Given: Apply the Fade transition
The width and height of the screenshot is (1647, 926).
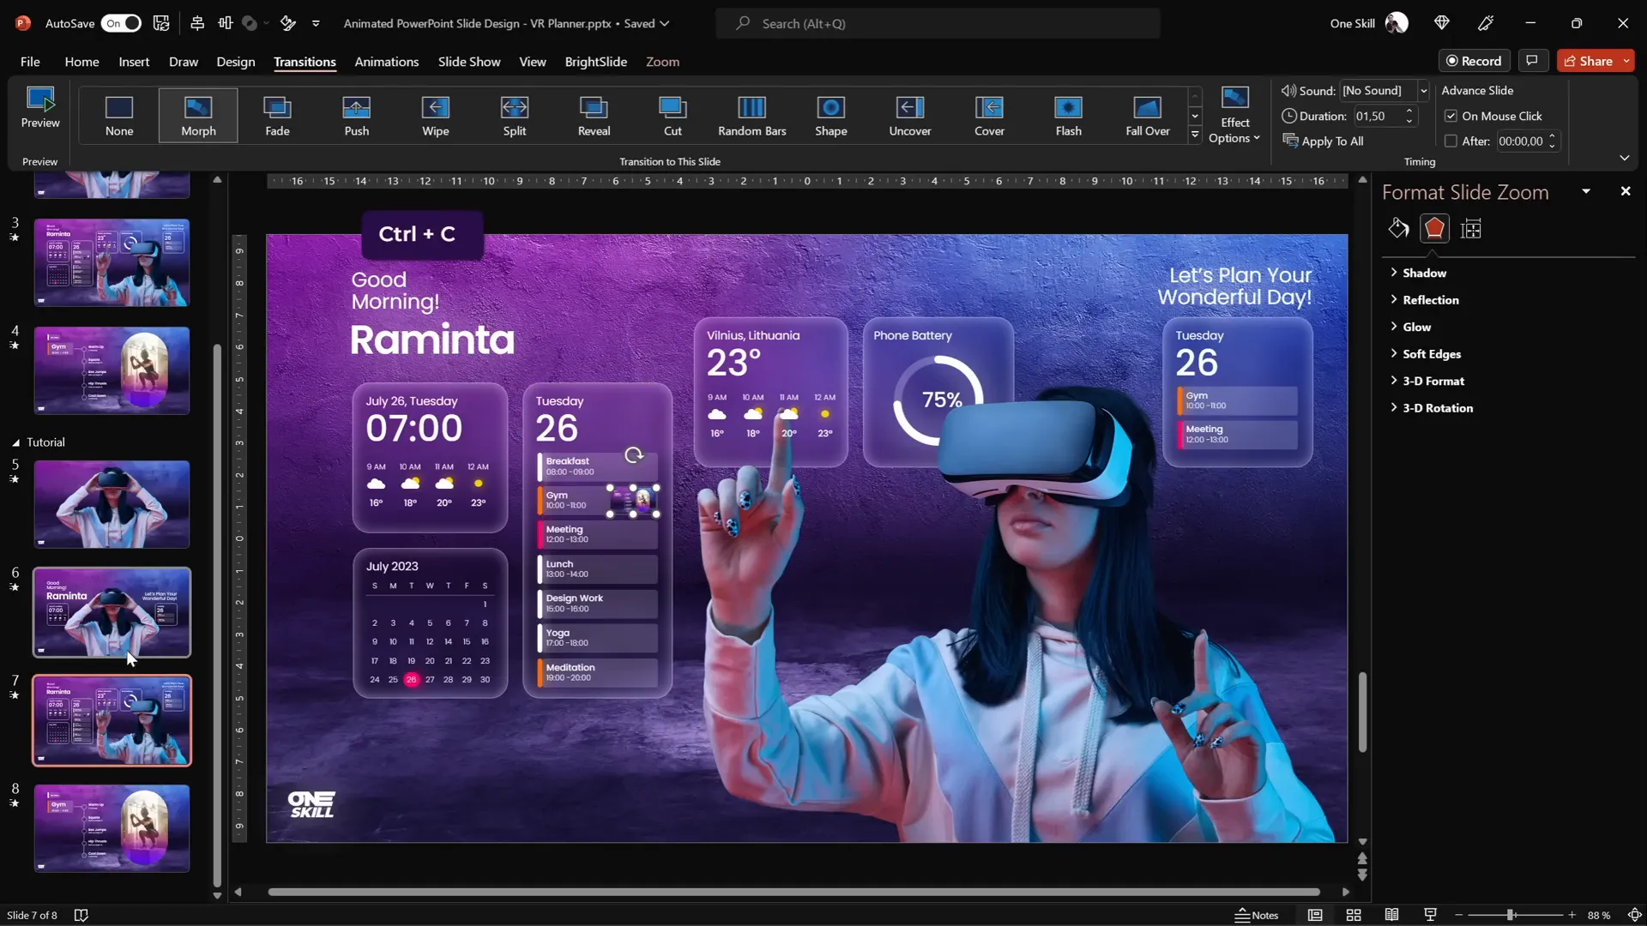Looking at the screenshot, I should click(277, 116).
